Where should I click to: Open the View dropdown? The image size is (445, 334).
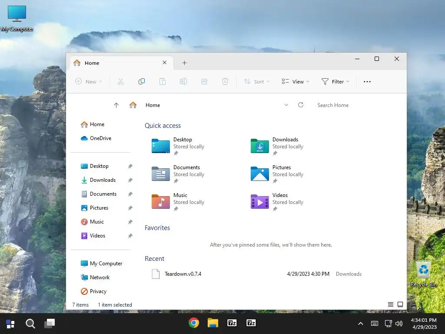[296, 81]
